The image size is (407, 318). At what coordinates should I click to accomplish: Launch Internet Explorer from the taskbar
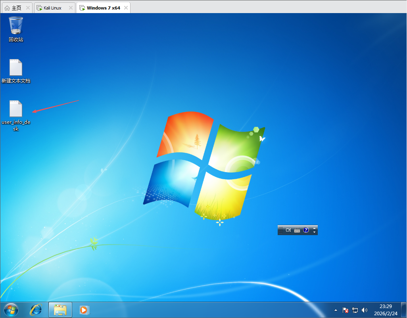[36, 310]
